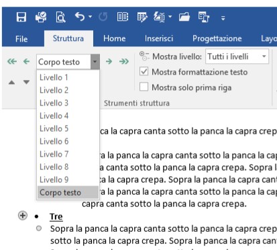Choose Livello 4 from the list
The image size is (277, 250).
tap(68, 116)
